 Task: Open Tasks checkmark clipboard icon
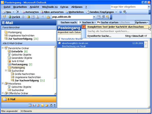click(38, 105)
